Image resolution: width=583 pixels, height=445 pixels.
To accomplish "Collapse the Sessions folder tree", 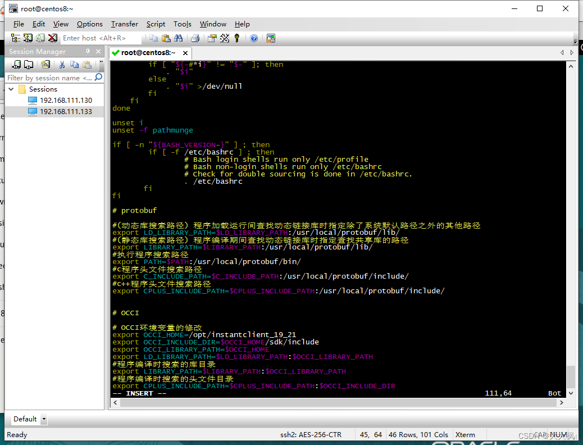I will pyautogui.click(x=11, y=89).
